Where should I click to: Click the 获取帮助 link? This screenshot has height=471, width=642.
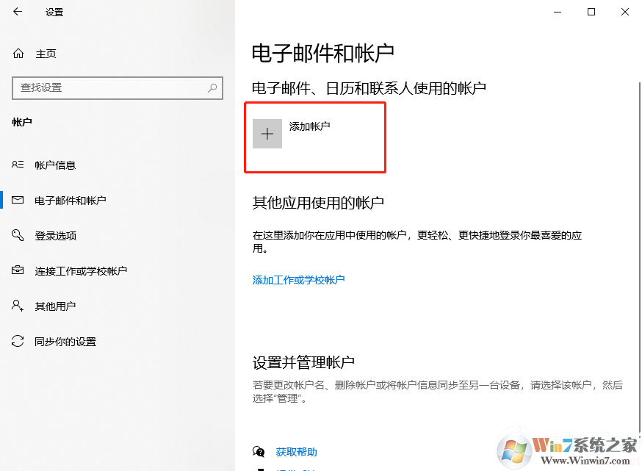point(296,452)
